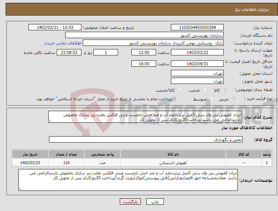Click the requester field بابک روستایی
Viewport: 278px width, 211px height.
pos(153,43)
